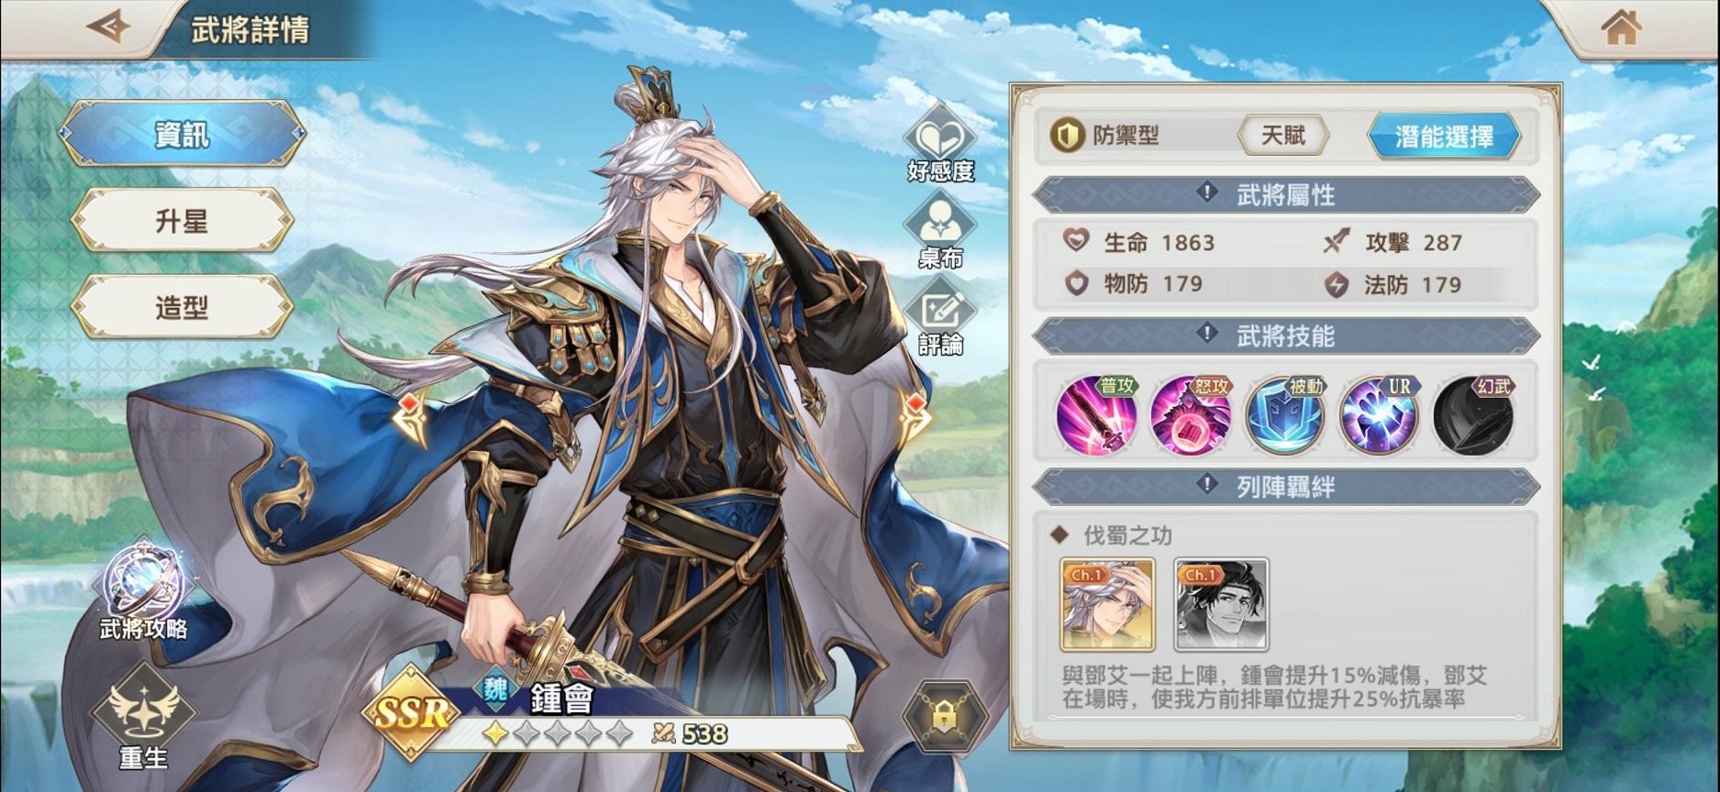
Task: Show next hero with right arrow
Action: coord(917,418)
